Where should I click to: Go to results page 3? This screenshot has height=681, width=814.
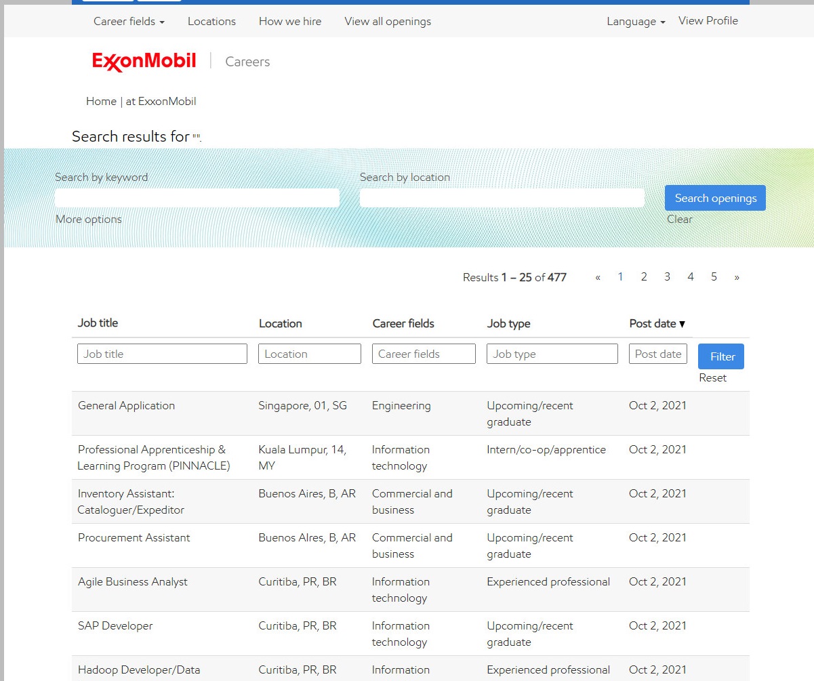pos(667,277)
